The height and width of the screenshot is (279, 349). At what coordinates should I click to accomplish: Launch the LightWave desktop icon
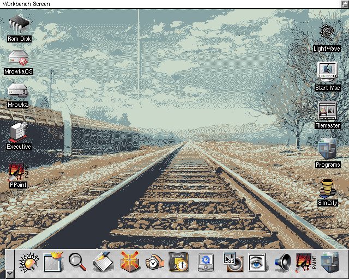[327, 33]
